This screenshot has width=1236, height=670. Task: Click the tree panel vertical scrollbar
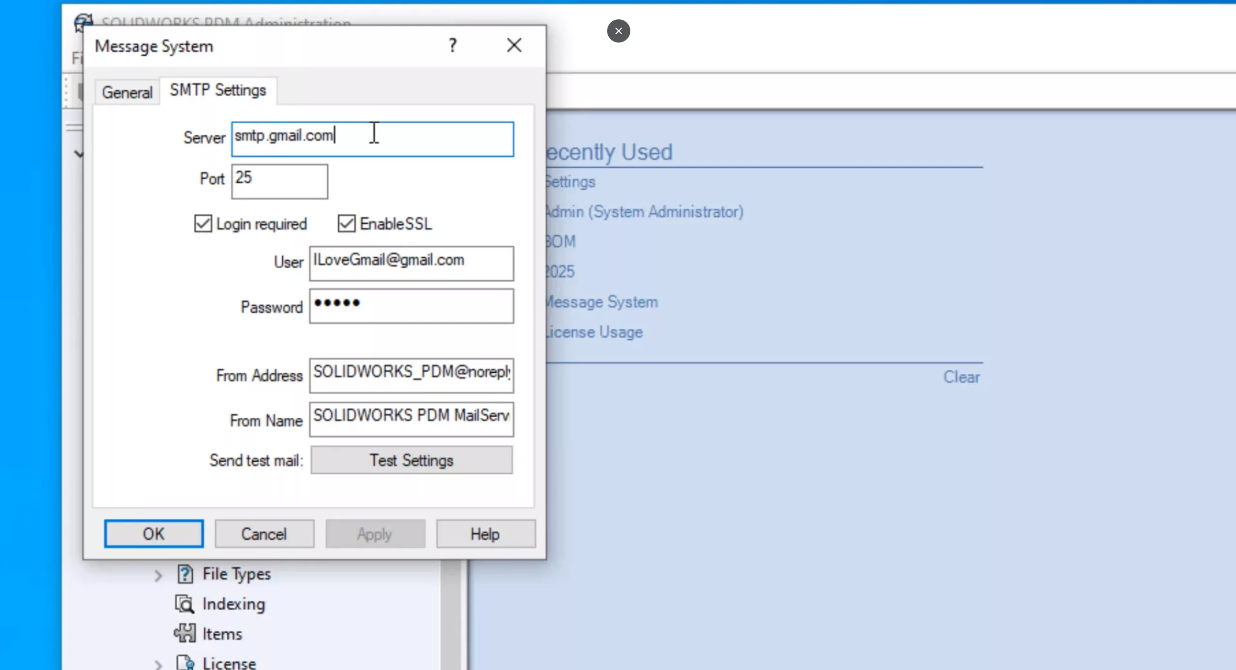point(451,615)
